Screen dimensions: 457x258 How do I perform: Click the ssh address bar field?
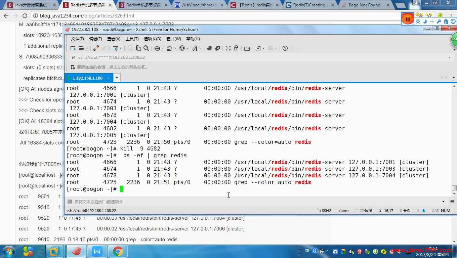pyautogui.click(x=259, y=57)
